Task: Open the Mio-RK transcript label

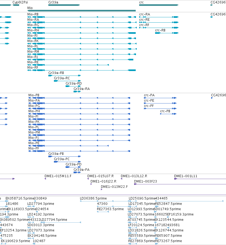Action: pos(33,41)
